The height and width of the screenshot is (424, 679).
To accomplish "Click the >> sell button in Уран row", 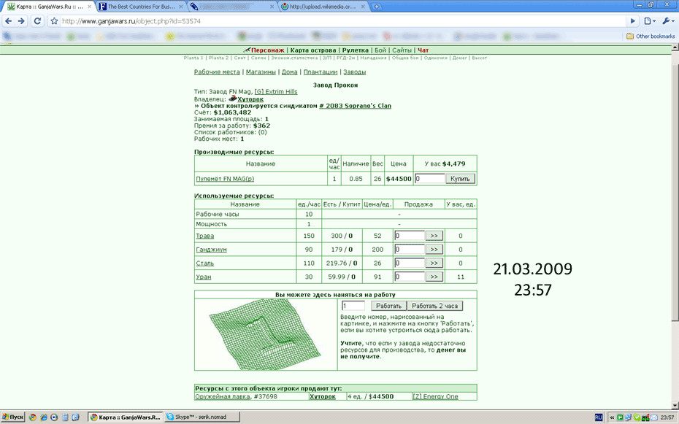I will (x=434, y=277).
